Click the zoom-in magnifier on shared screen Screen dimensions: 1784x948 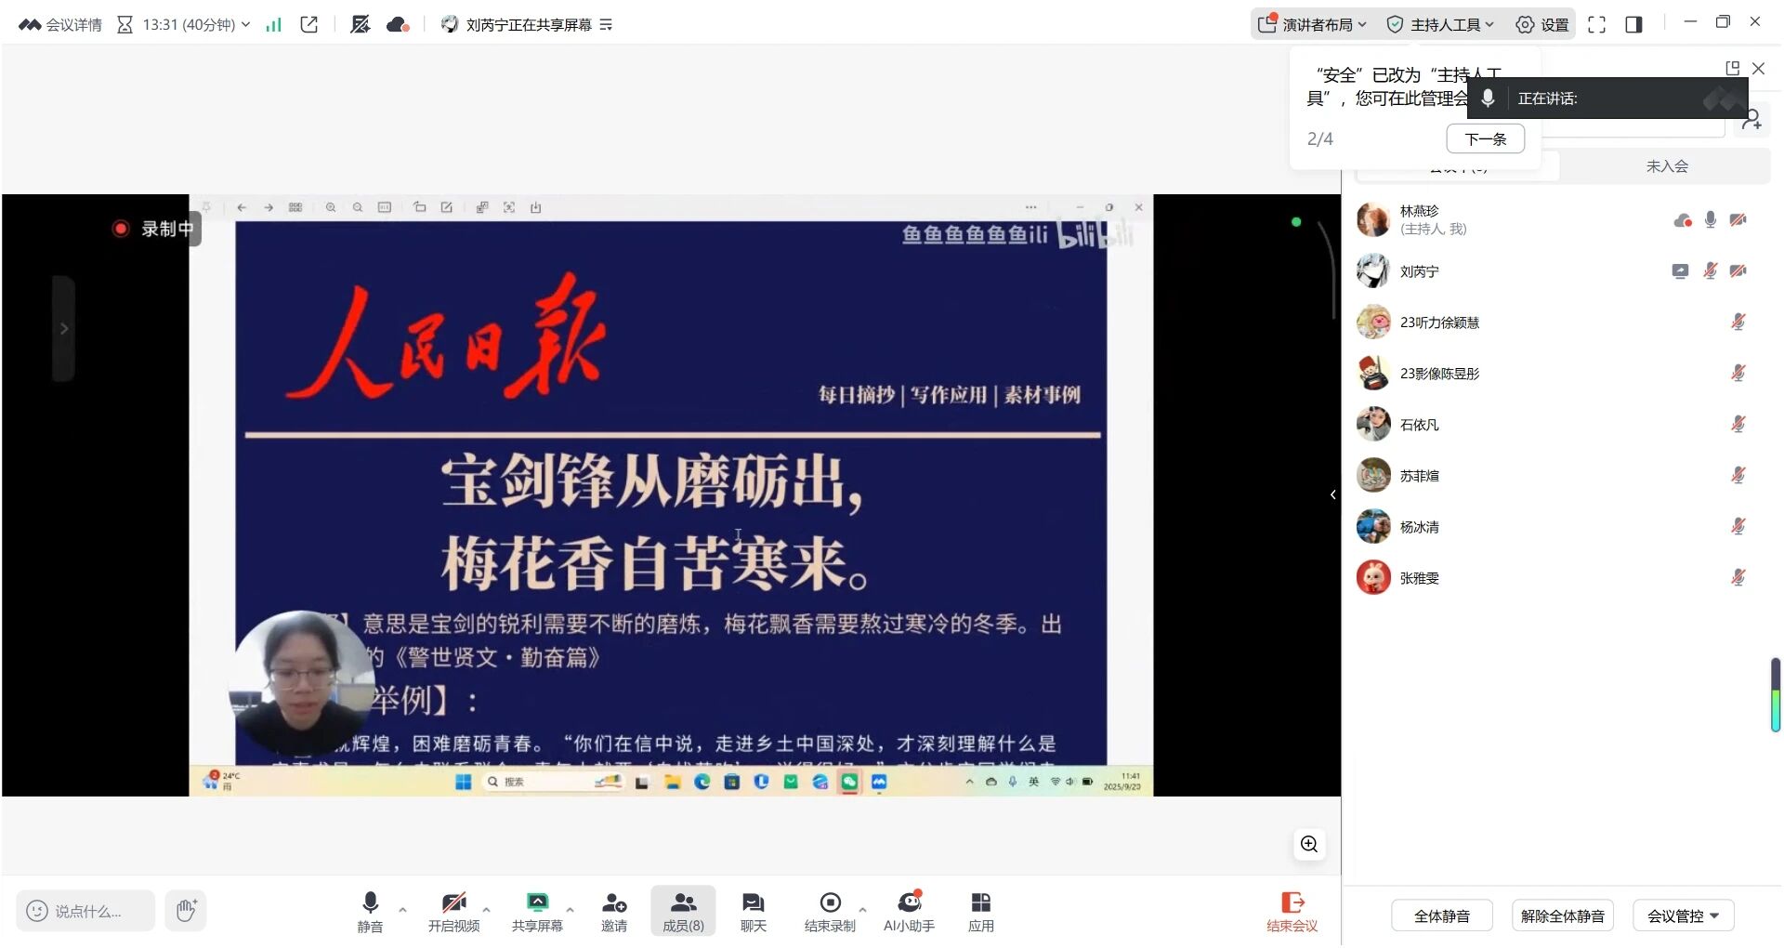(1309, 844)
